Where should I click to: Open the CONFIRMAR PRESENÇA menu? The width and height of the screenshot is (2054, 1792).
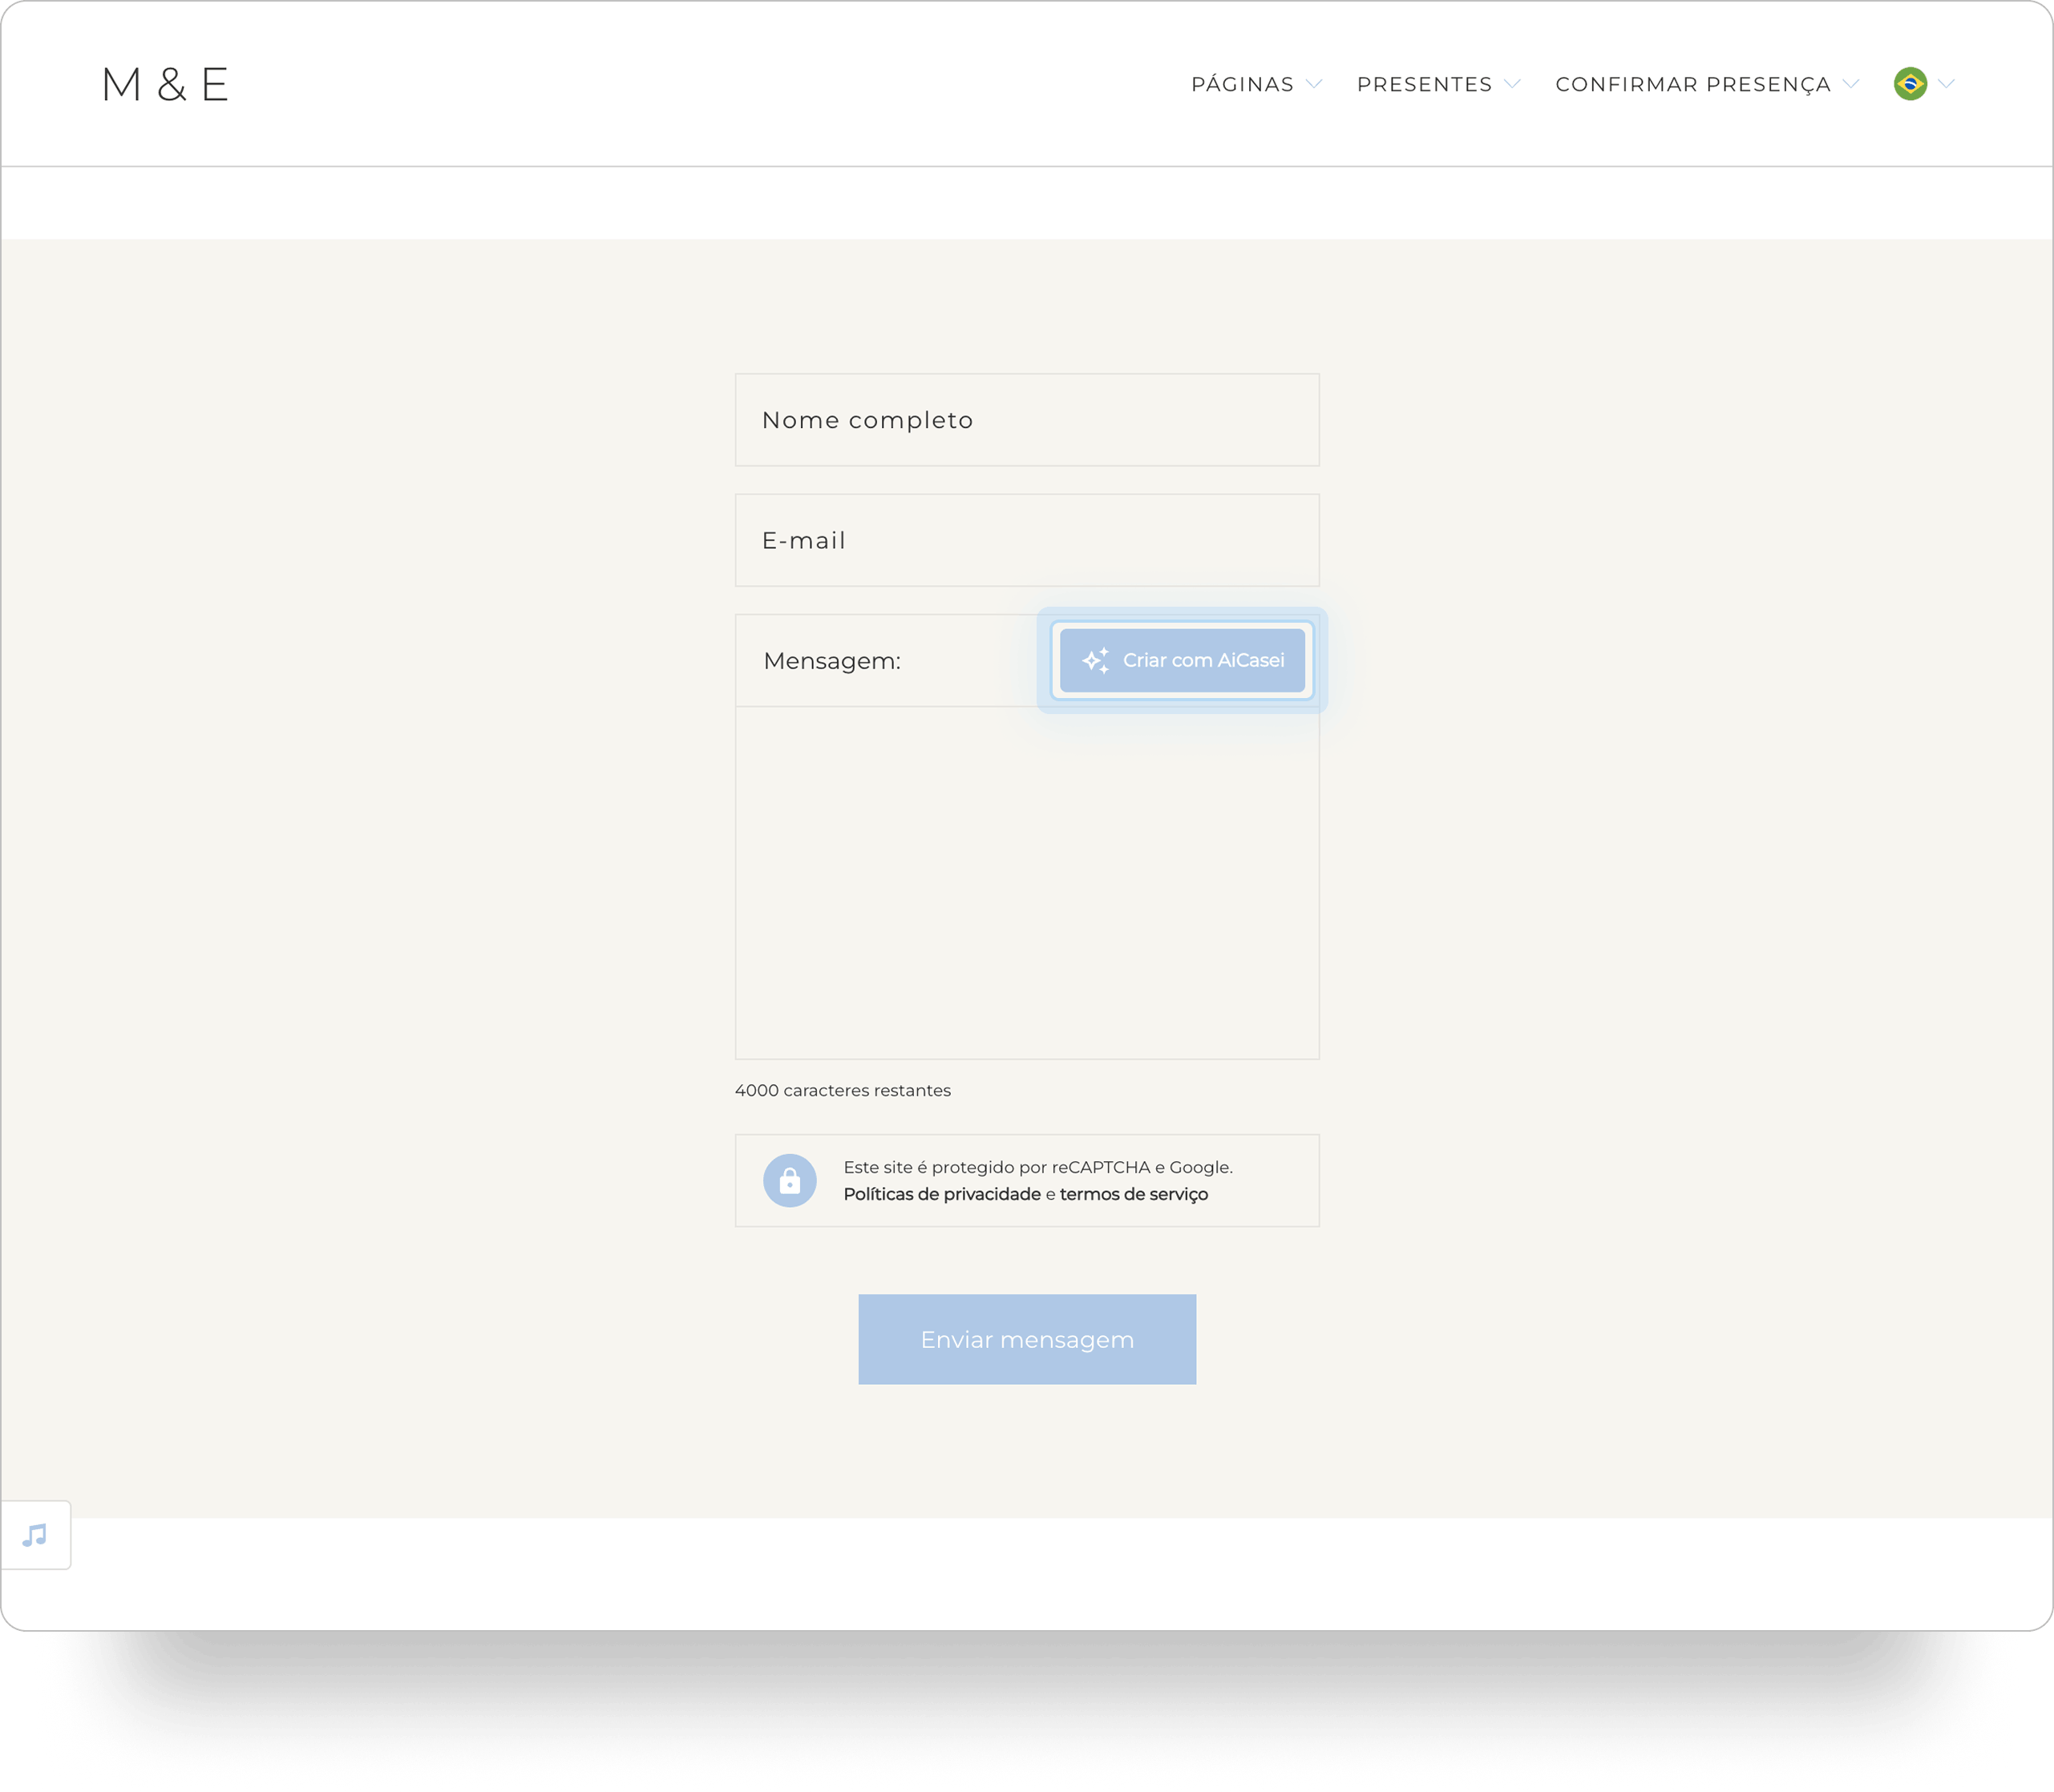[1692, 84]
